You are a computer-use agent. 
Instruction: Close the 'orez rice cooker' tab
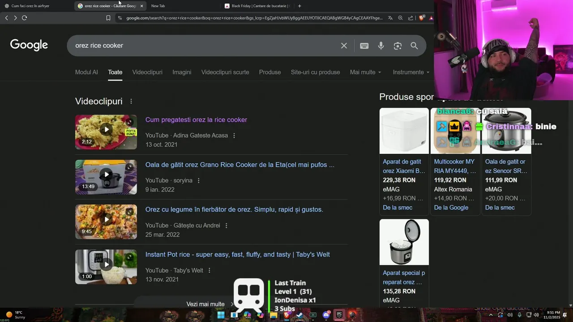click(x=142, y=6)
